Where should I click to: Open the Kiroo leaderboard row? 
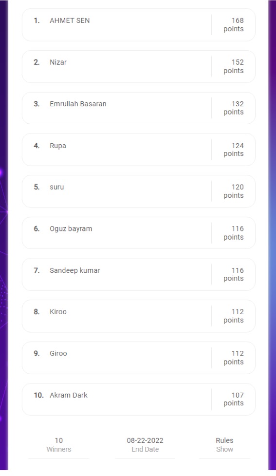click(139, 316)
